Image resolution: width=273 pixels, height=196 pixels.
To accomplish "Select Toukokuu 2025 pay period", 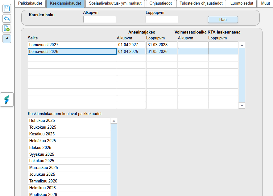I will tap(69, 127).
